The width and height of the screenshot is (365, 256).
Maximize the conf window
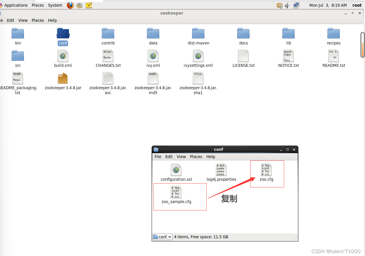[288, 150]
